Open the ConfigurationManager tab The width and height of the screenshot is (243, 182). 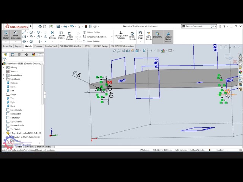tap(19, 55)
